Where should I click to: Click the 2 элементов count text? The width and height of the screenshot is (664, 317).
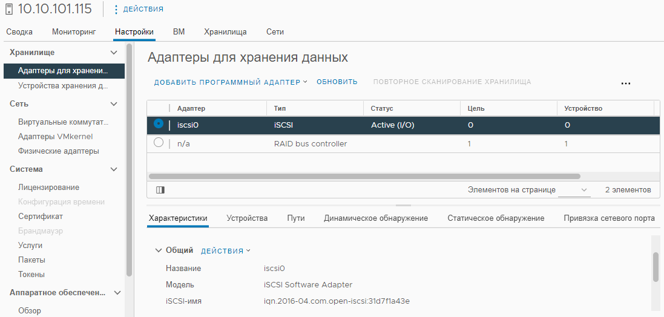coord(628,190)
